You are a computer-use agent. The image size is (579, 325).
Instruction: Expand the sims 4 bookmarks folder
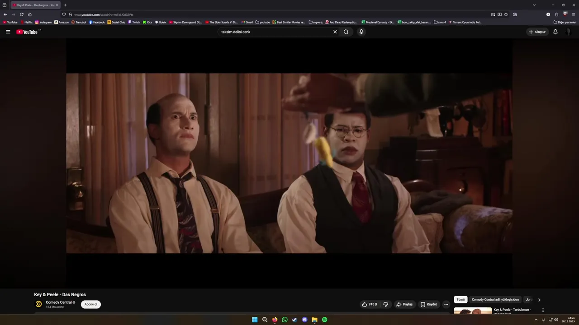(440, 22)
